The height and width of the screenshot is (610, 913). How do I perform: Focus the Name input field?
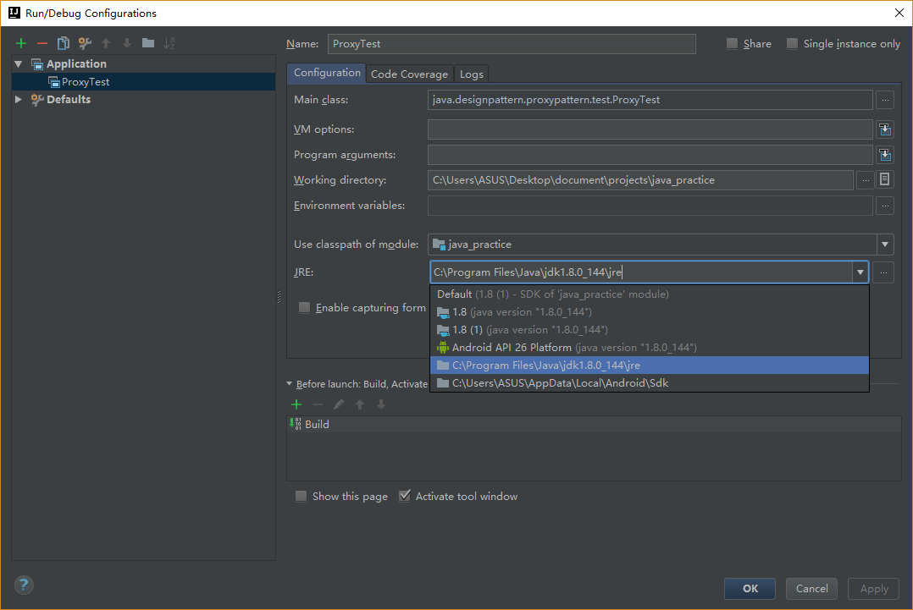tap(512, 44)
